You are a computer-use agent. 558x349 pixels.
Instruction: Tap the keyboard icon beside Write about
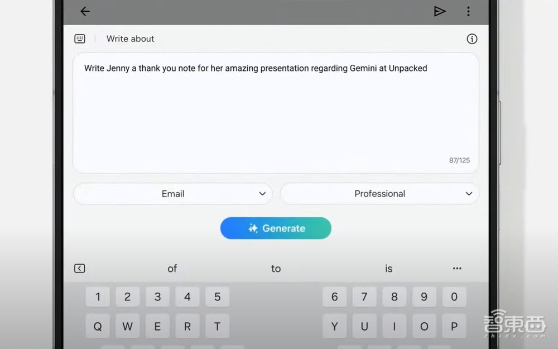[80, 39]
